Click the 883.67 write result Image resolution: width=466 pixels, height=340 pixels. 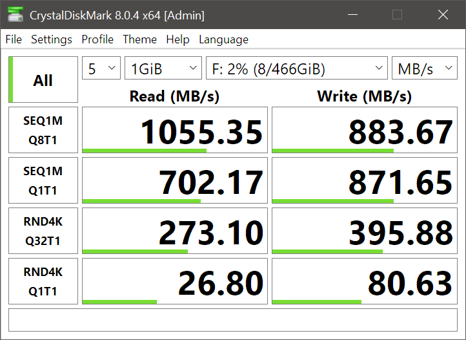click(365, 130)
